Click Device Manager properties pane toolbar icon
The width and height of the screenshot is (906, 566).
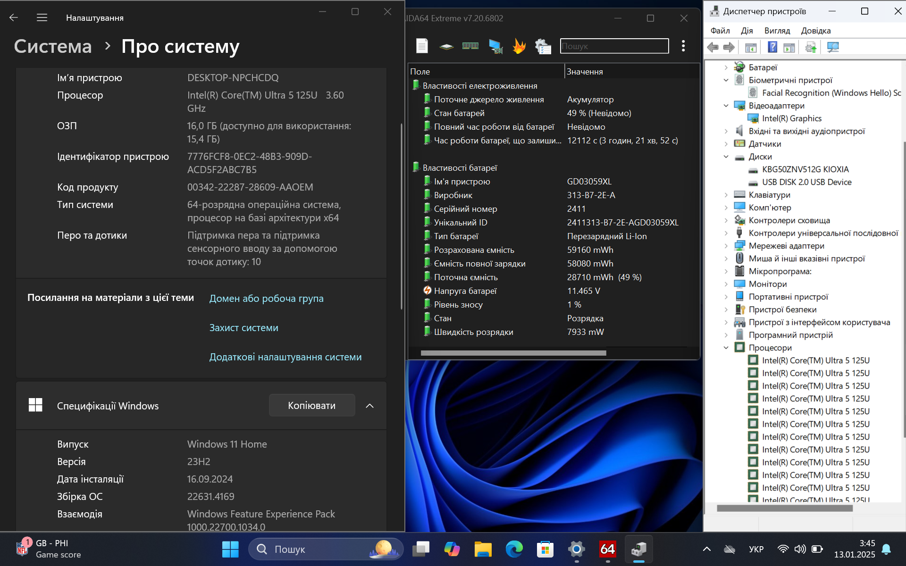coord(789,48)
